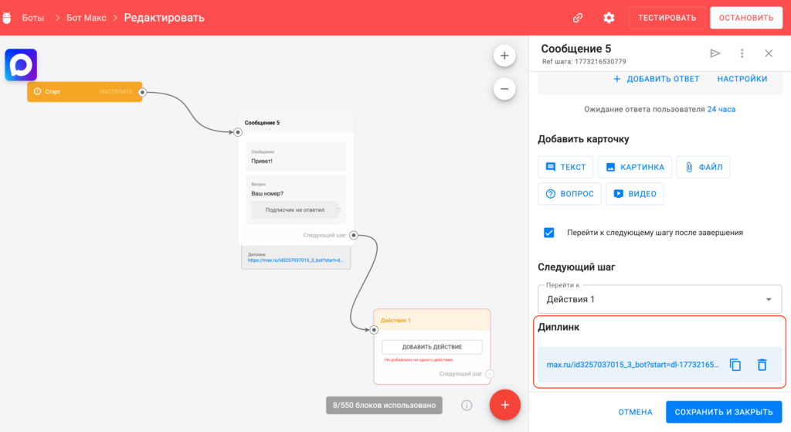Go to Бот Макс breadcrumb
791x432 pixels.
pos(85,18)
